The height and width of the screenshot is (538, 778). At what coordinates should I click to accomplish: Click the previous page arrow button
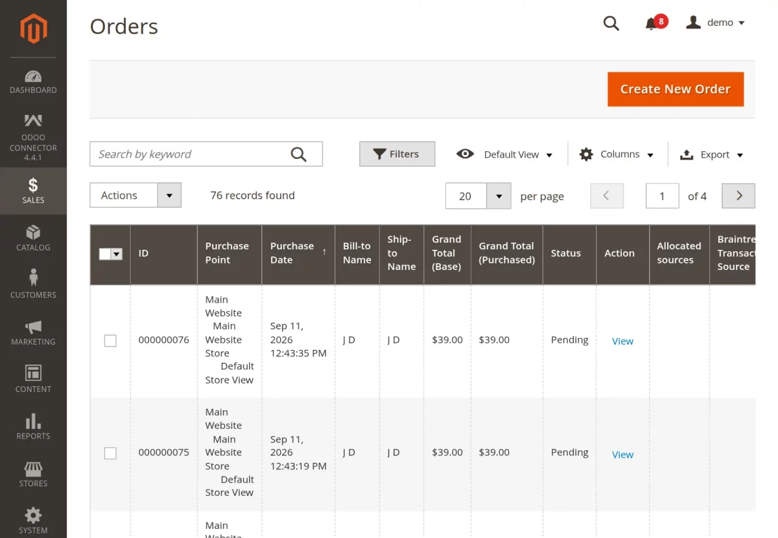pos(607,195)
